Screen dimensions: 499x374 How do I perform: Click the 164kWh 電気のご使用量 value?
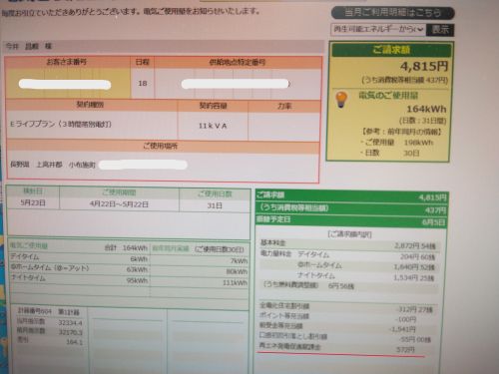tap(426, 109)
